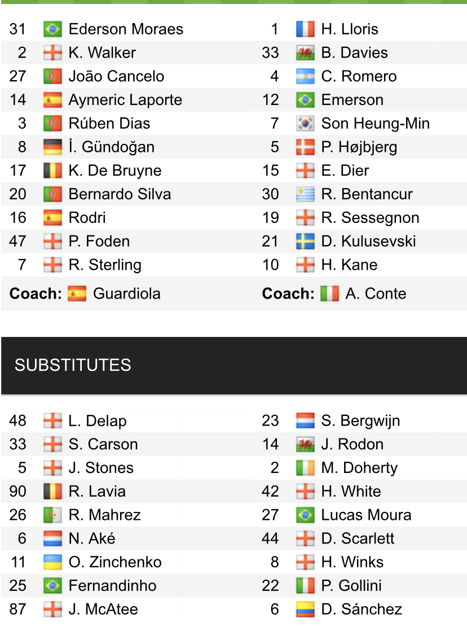Select Bernardo Silva in the lineup
467x631 pixels.
[x=120, y=194]
